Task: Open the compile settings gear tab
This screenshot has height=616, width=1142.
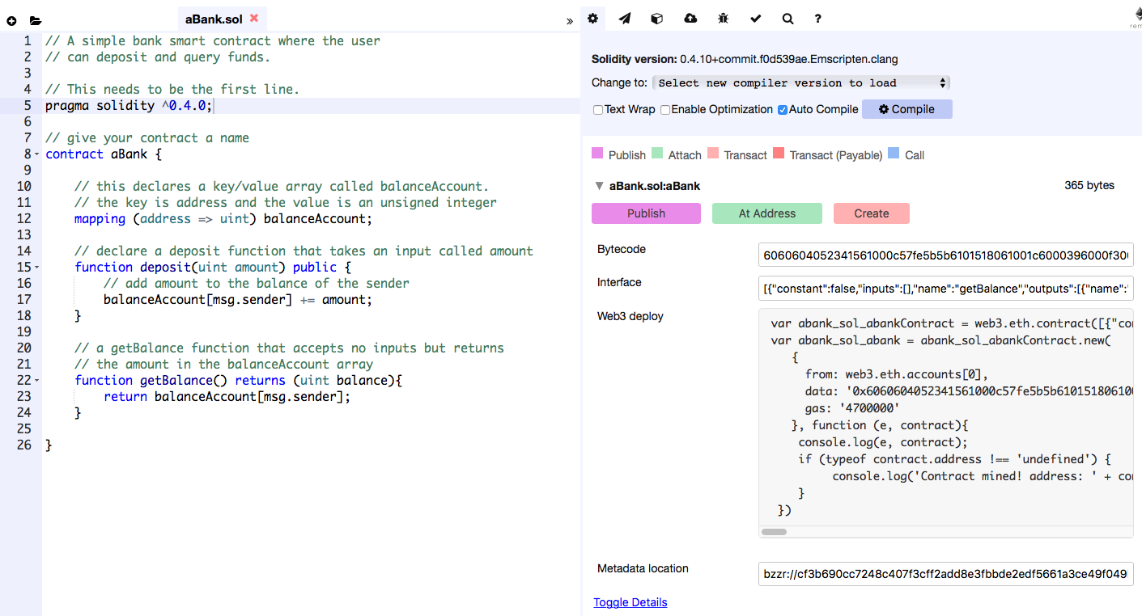Action: coord(592,18)
